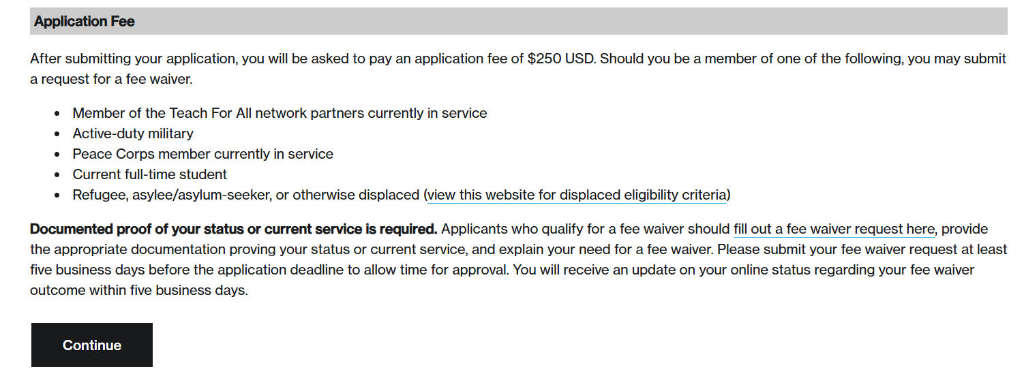Open the displaced eligibility criteria website link
Viewport: 1024px width, 376px height.
(577, 195)
